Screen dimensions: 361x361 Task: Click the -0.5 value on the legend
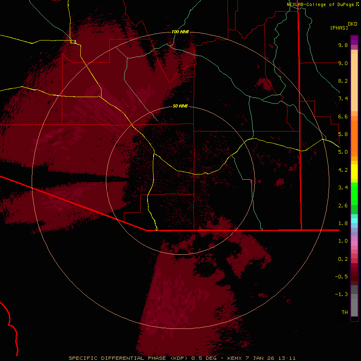click(x=341, y=277)
